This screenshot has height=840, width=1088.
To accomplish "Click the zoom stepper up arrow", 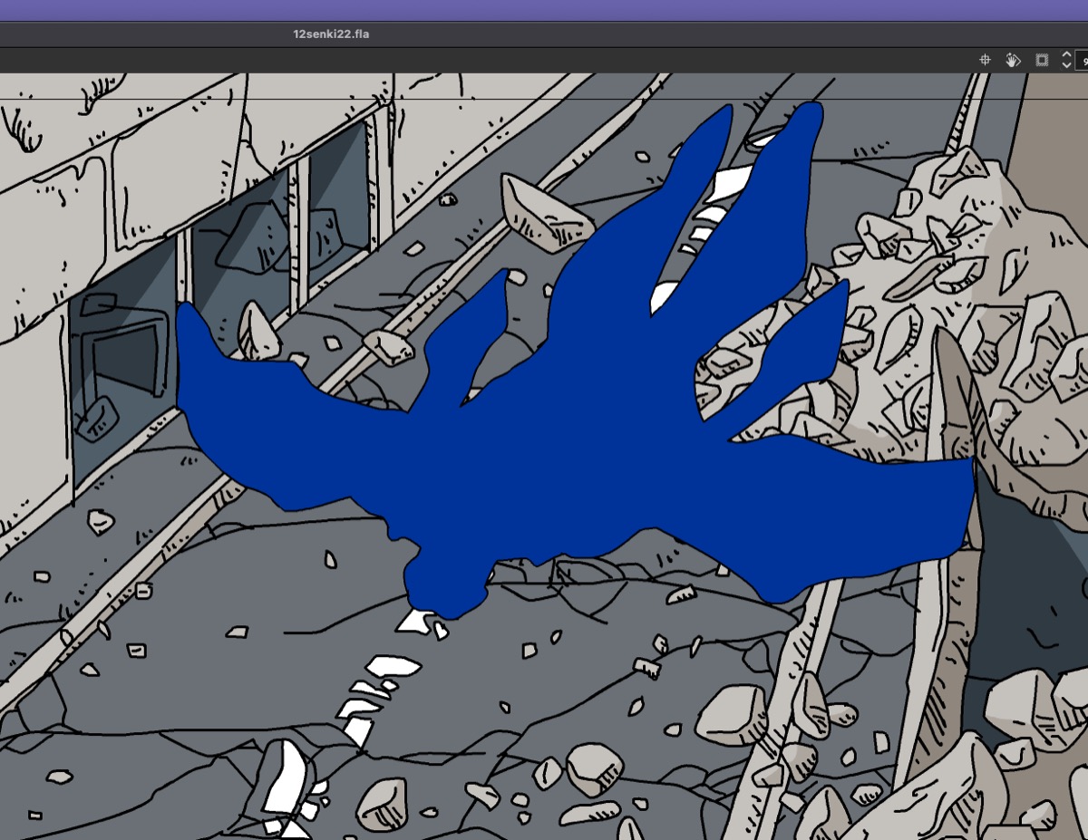I will tap(1066, 55).
